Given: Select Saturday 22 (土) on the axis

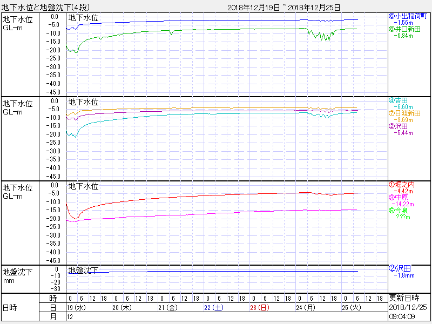Looking at the screenshot, I should [213, 307].
